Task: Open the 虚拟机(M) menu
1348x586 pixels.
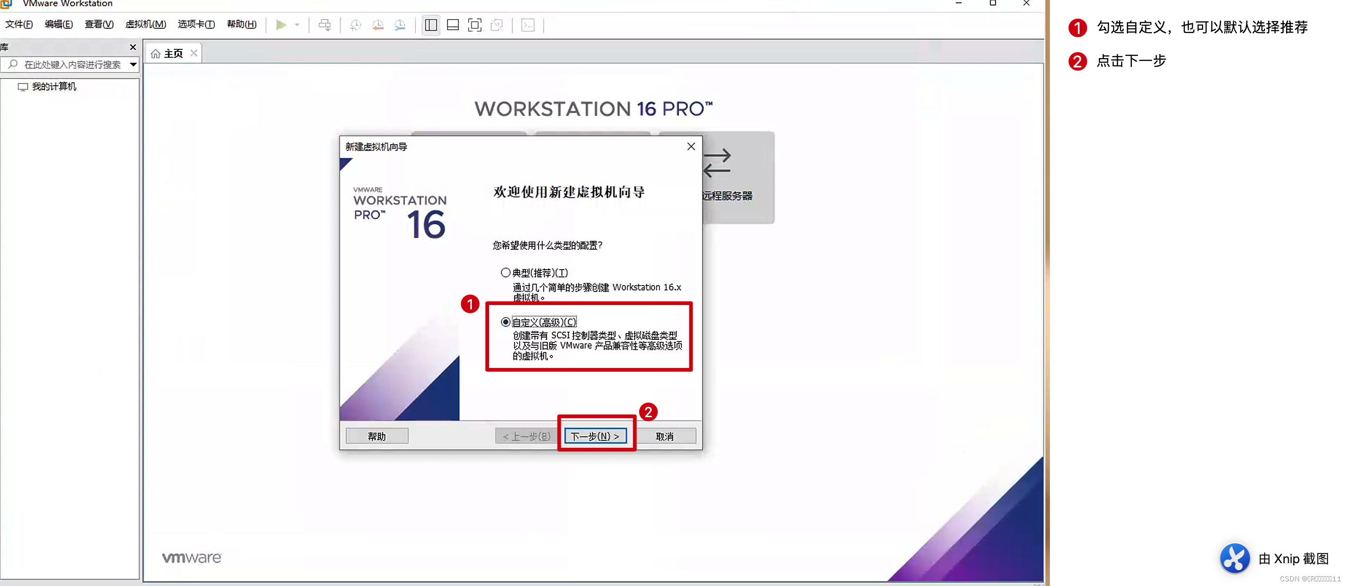Action: 145,24
